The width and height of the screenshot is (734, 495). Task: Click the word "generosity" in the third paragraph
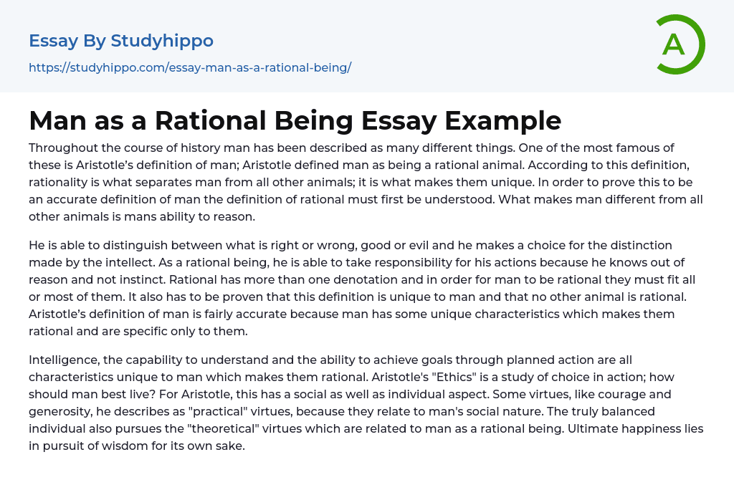pos(61,411)
